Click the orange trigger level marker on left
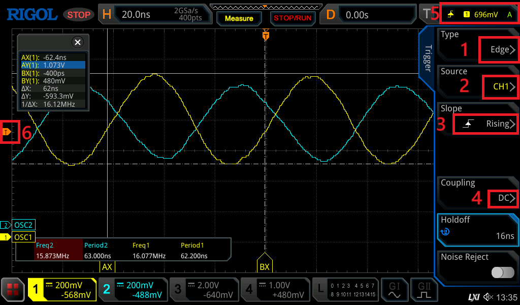 coord(6,132)
